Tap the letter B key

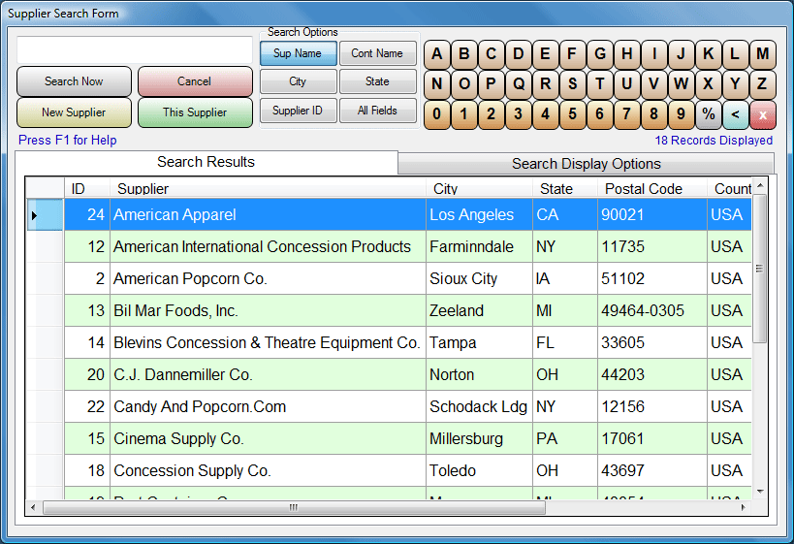[463, 54]
